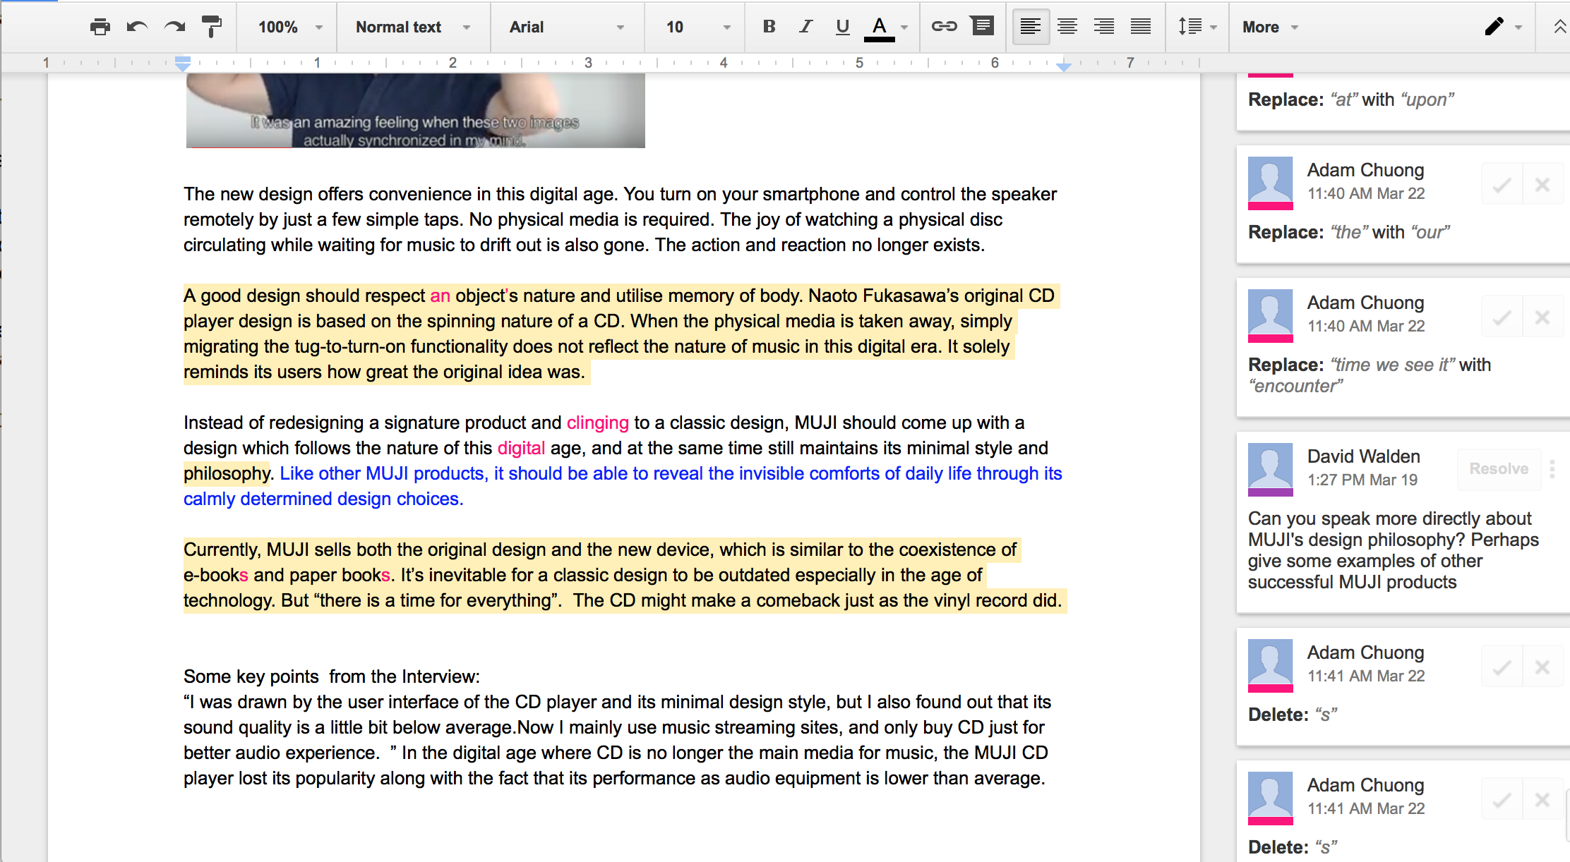Click the pink suggested word "an"
1570x862 pixels.
[440, 296]
